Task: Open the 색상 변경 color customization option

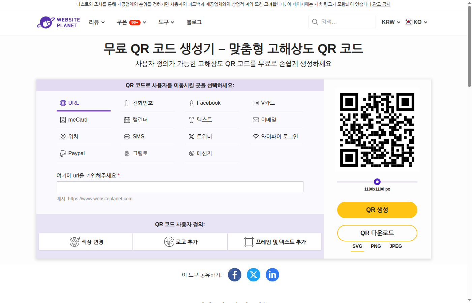Action: tap(86, 241)
